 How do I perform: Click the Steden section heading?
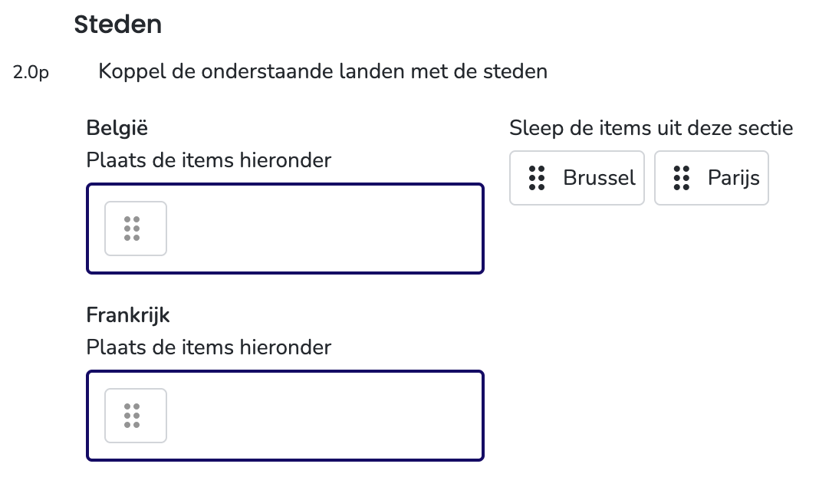pyautogui.click(x=118, y=25)
